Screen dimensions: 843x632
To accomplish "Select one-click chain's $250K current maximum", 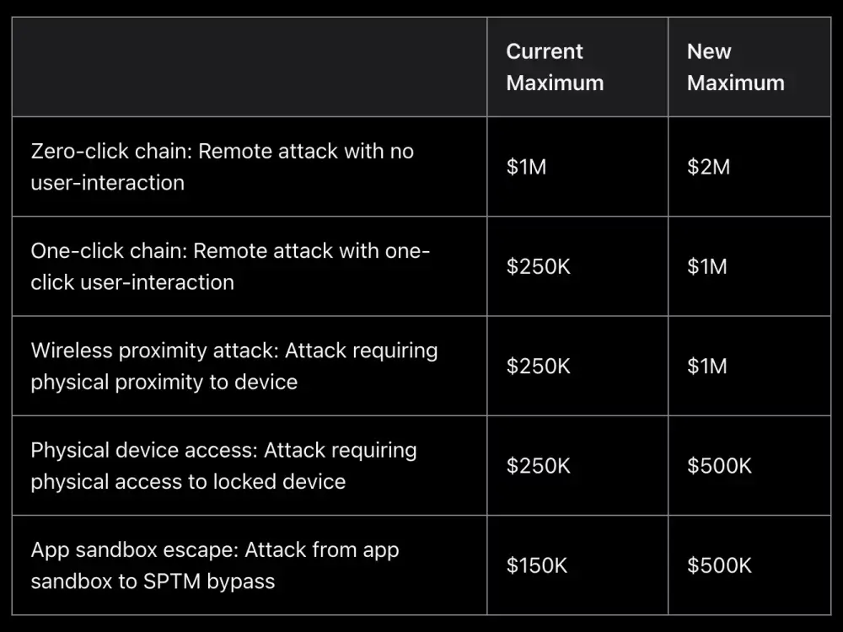I will point(539,266).
